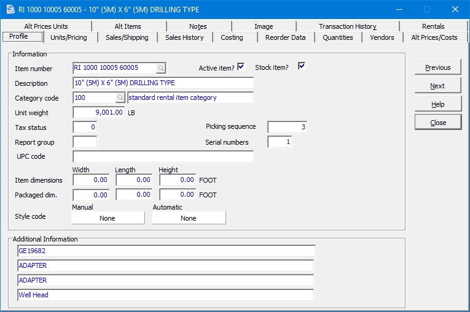Uncheck the Active item checkbox
The width and height of the screenshot is (470, 312).
(241, 66)
